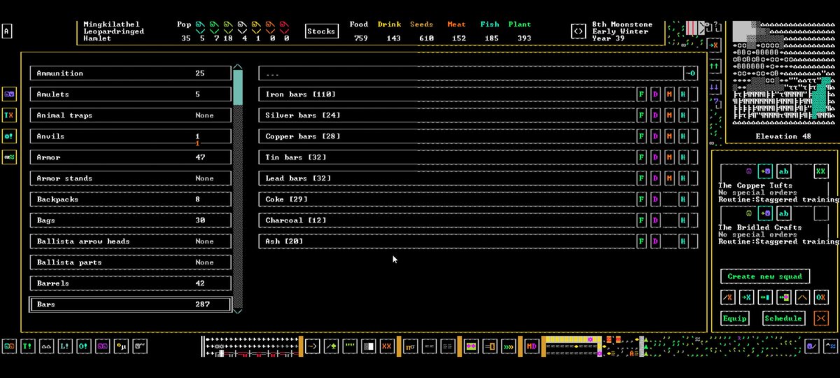Click the caret-shaped icon in the squad command row
This screenshot has height=378, width=840.
[802, 297]
